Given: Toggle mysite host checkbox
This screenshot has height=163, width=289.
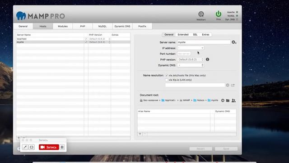Looking at the screenshot, I should 86,42.
